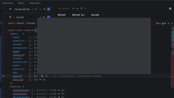174x98 pixels.
Task: Click 'conceptList' property name
Action: 20,48
